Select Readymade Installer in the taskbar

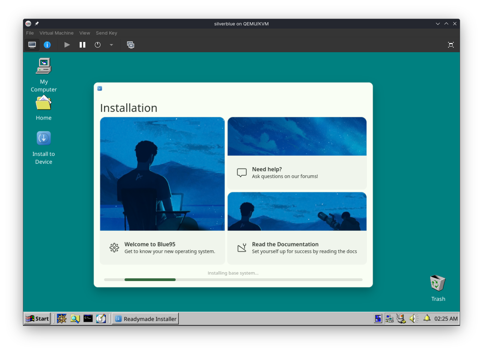click(x=146, y=319)
